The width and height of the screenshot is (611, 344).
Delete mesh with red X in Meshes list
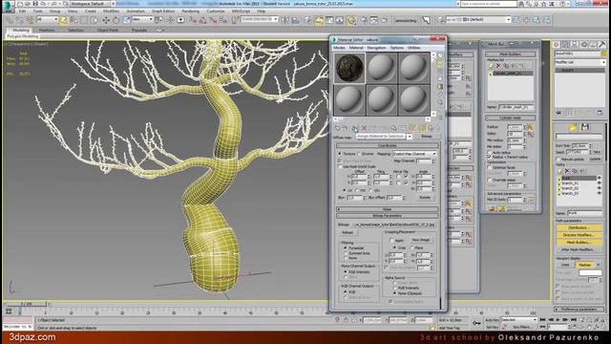tap(498, 66)
